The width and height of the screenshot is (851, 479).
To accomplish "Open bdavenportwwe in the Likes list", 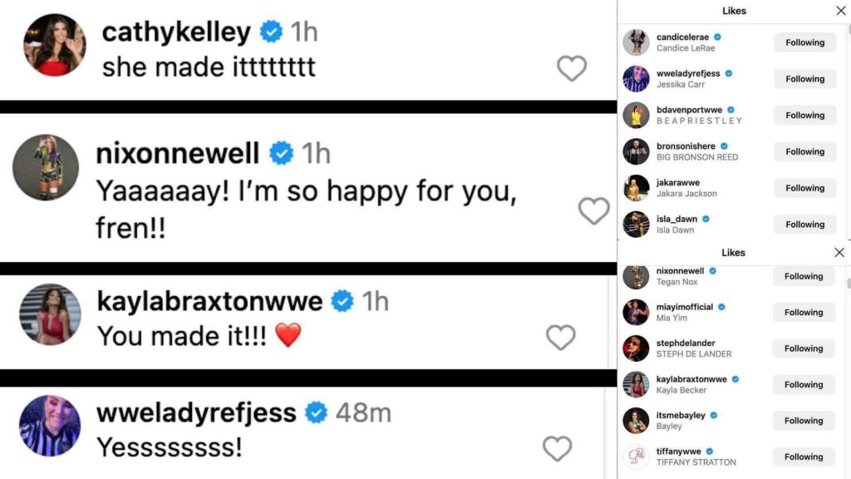I will pyautogui.click(x=689, y=110).
